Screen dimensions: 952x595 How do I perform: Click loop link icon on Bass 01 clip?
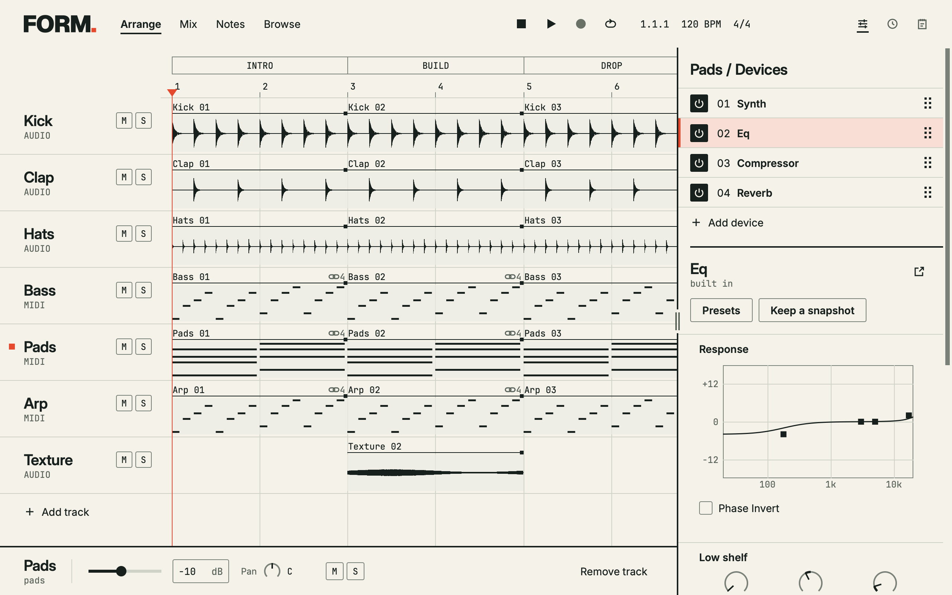click(334, 277)
